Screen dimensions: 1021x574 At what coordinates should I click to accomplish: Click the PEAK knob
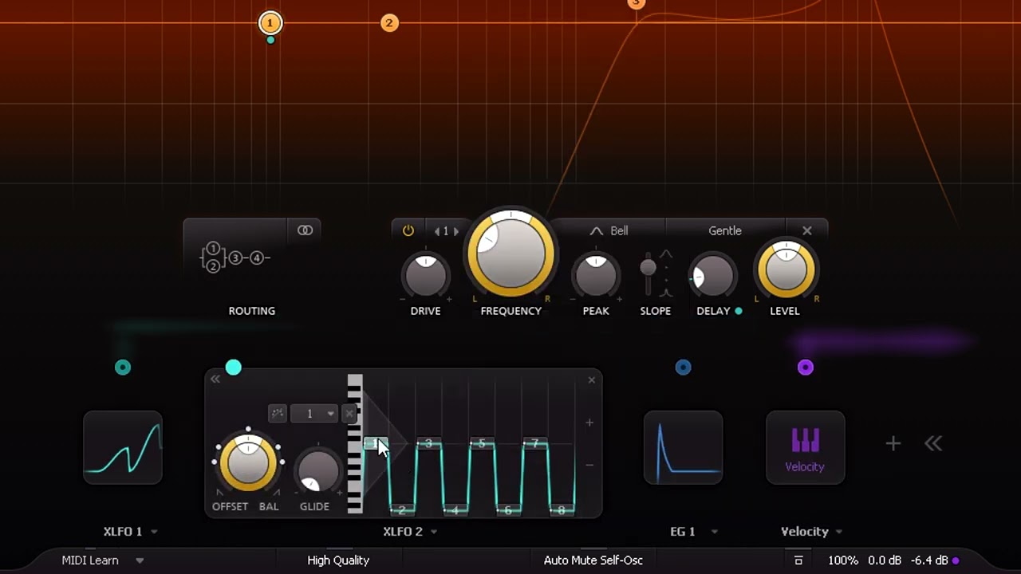point(596,276)
